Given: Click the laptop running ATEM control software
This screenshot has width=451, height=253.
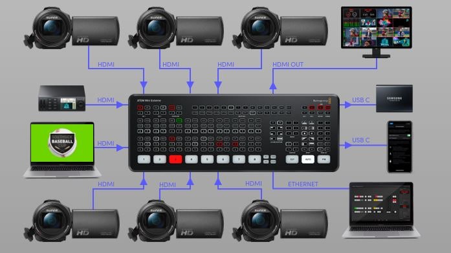Looking at the screenshot, I should pos(381,210).
